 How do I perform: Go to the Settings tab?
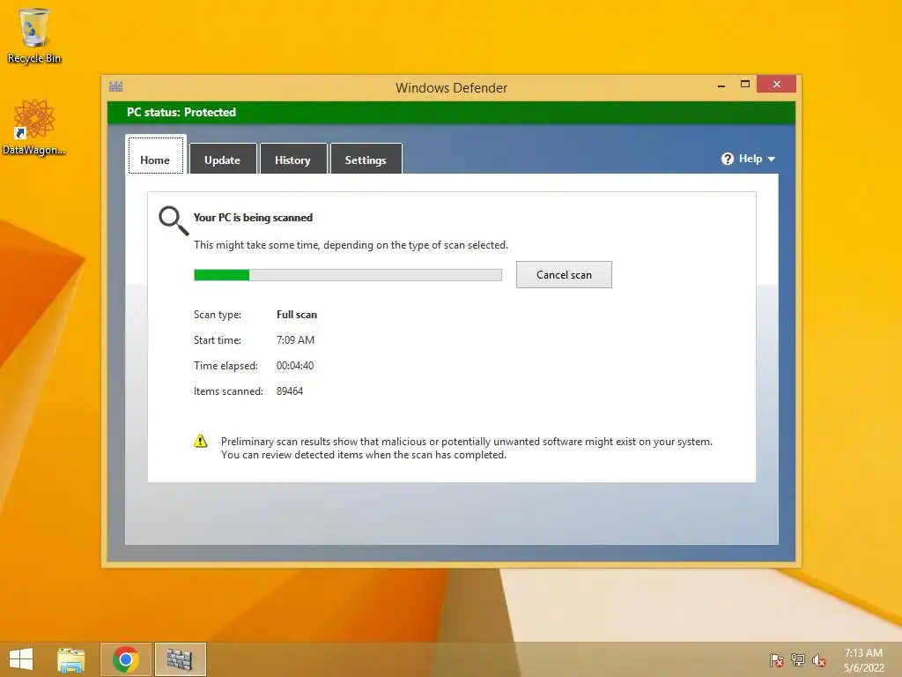pyautogui.click(x=366, y=159)
